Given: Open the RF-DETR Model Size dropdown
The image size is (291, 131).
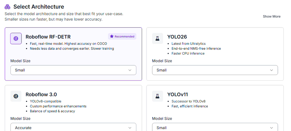Looking at the screenshot, I should pos(73,70).
